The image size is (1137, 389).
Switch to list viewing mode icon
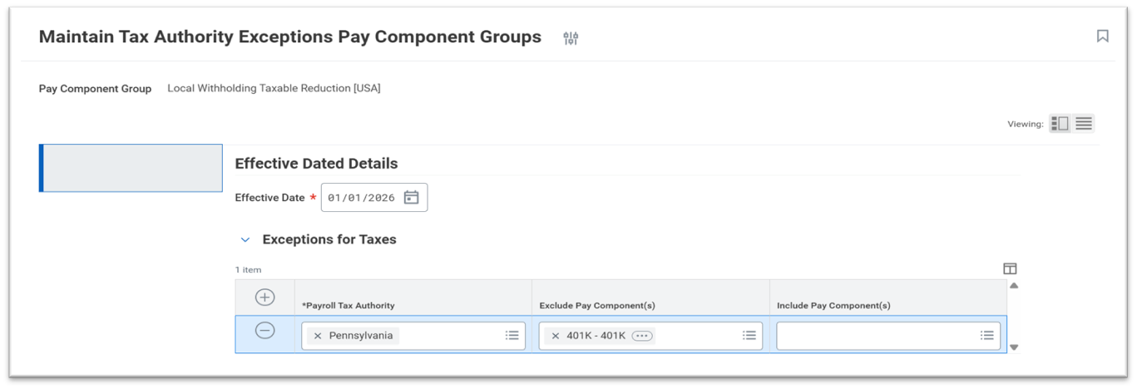click(x=1083, y=124)
